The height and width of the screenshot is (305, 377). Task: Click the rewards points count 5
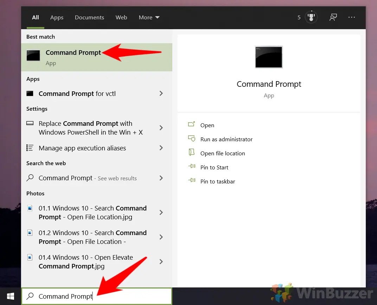click(299, 18)
